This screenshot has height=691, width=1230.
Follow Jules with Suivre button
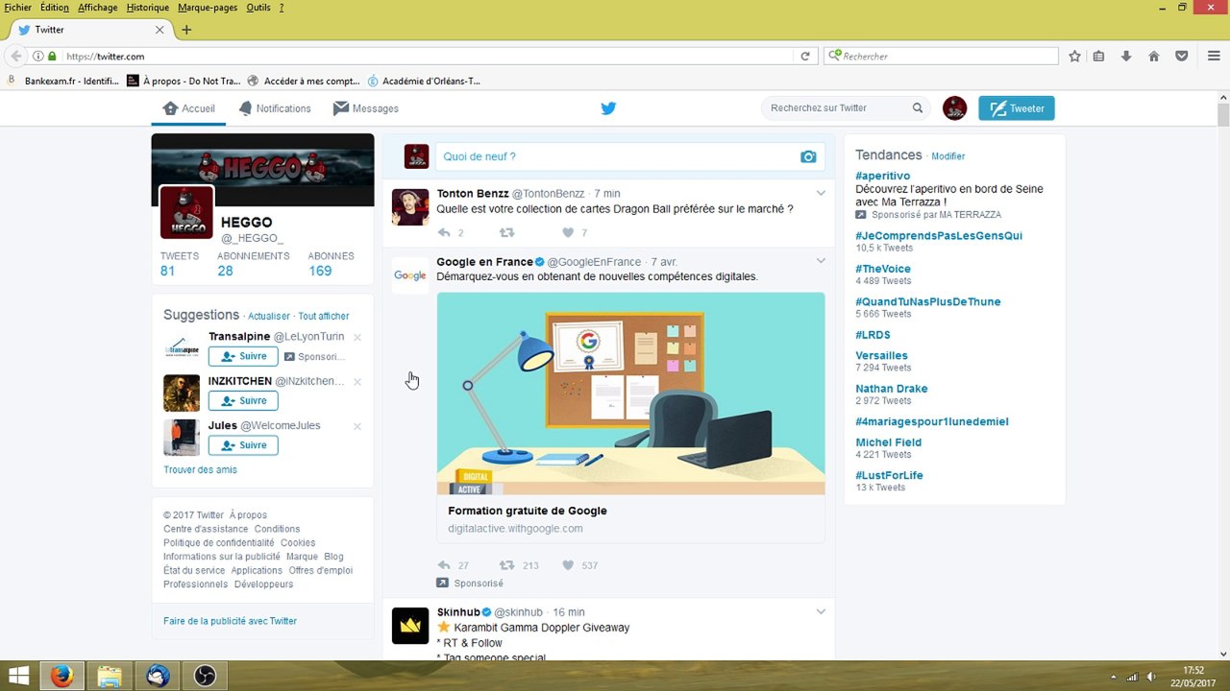coord(243,445)
